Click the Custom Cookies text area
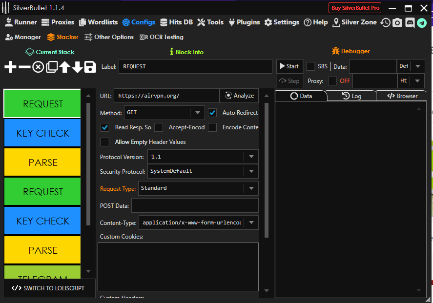433x303 pixels. (x=178, y=267)
